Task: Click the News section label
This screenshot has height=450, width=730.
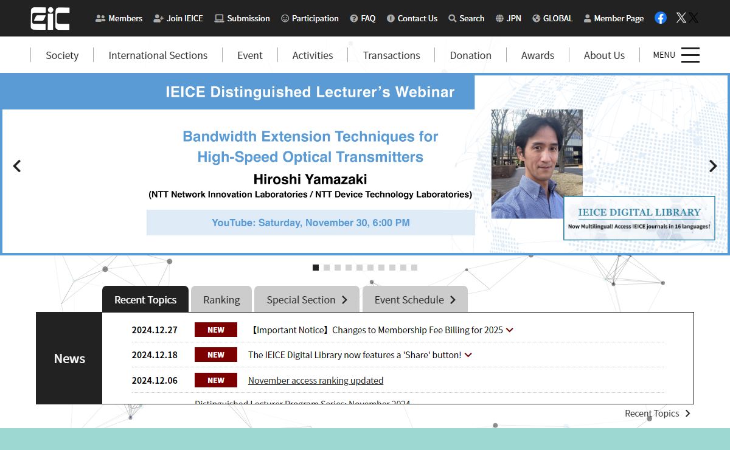Action: (x=69, y=359)
